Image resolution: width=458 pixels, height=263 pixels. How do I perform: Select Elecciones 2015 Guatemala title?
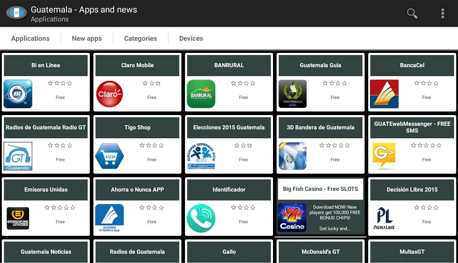(229, 128)
